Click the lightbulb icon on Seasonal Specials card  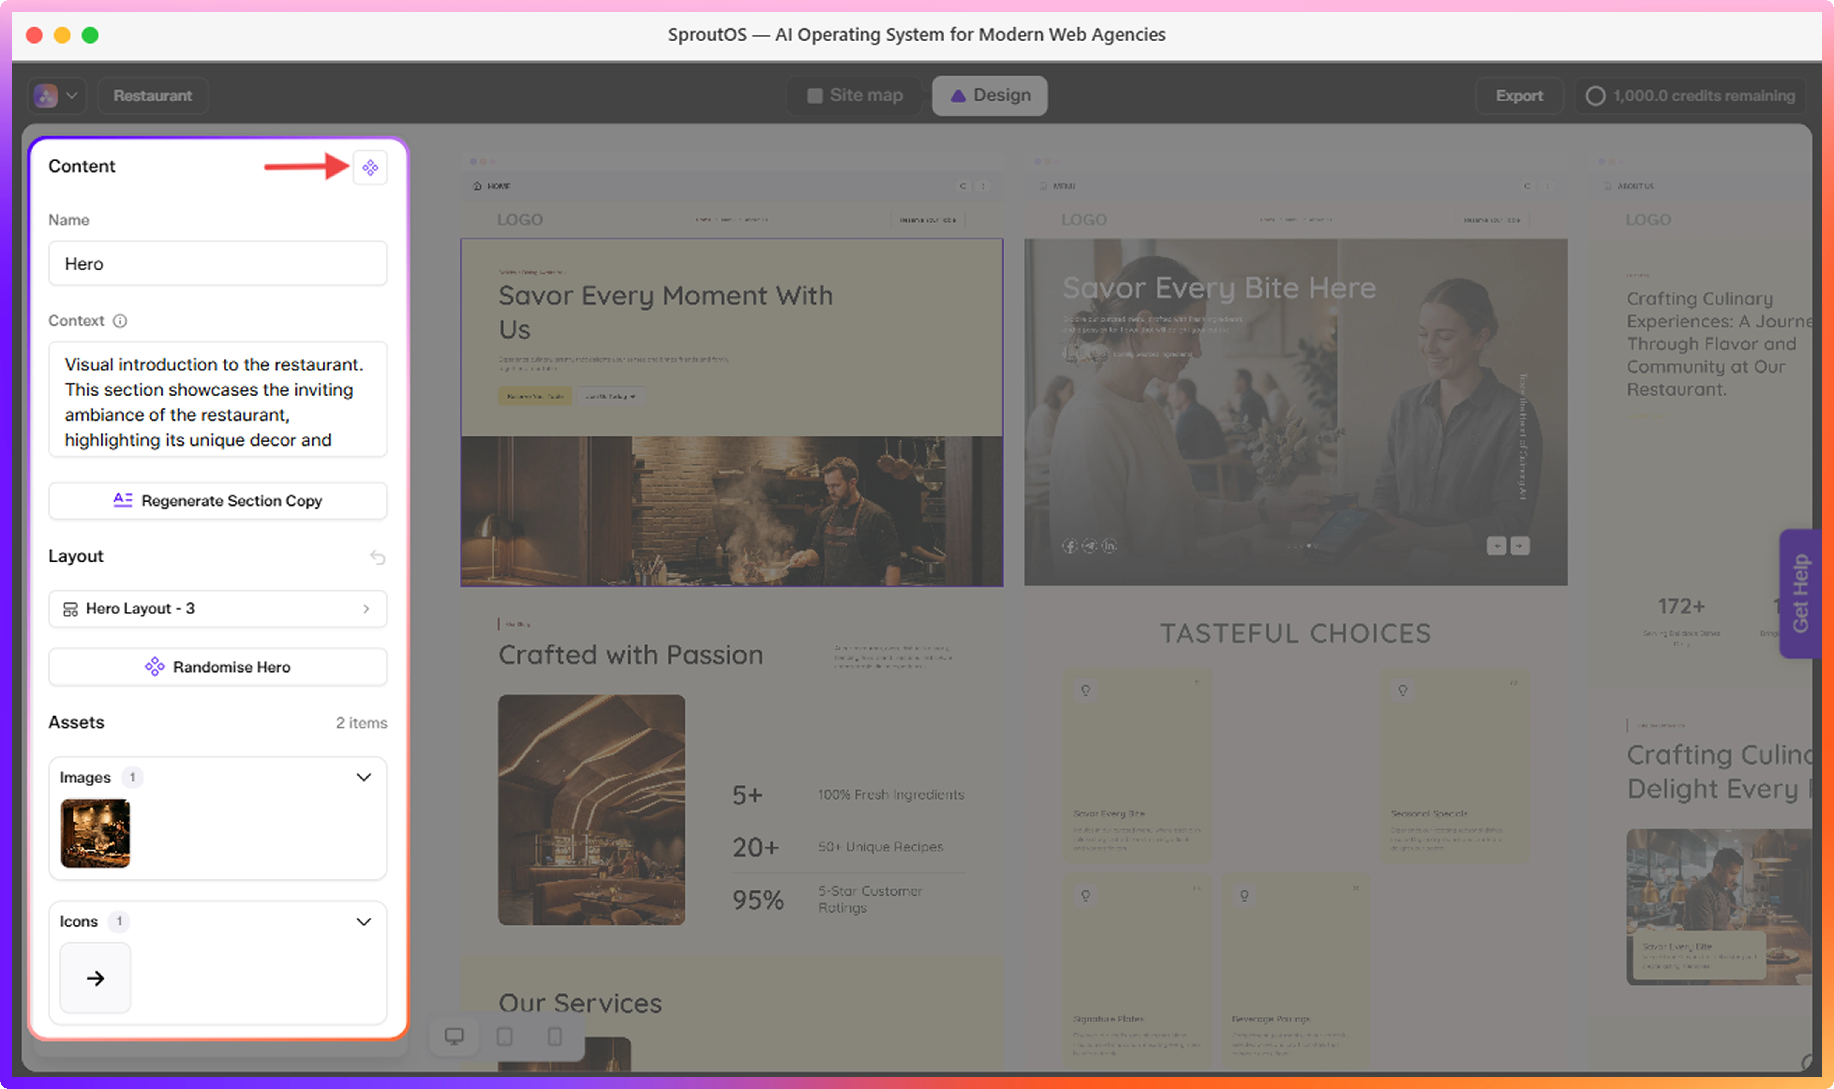pyautogui.click(x=1403, y=690)
